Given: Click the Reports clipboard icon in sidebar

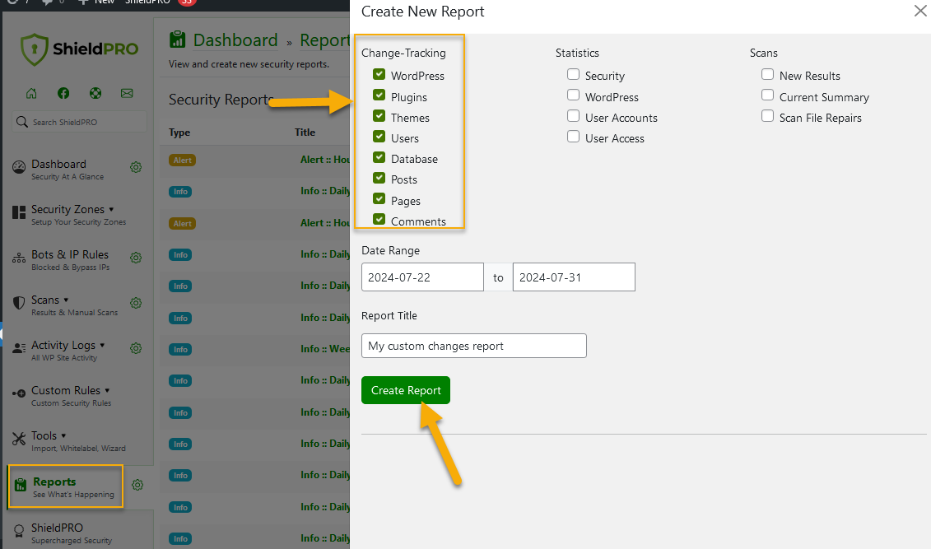Looking at the screenshot, I should pyautogui.click(x=21, y=485).
